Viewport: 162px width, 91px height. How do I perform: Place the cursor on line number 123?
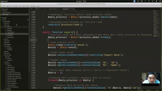33,55
